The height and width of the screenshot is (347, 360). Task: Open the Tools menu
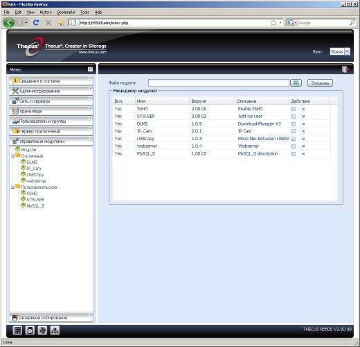pos(84,12)
